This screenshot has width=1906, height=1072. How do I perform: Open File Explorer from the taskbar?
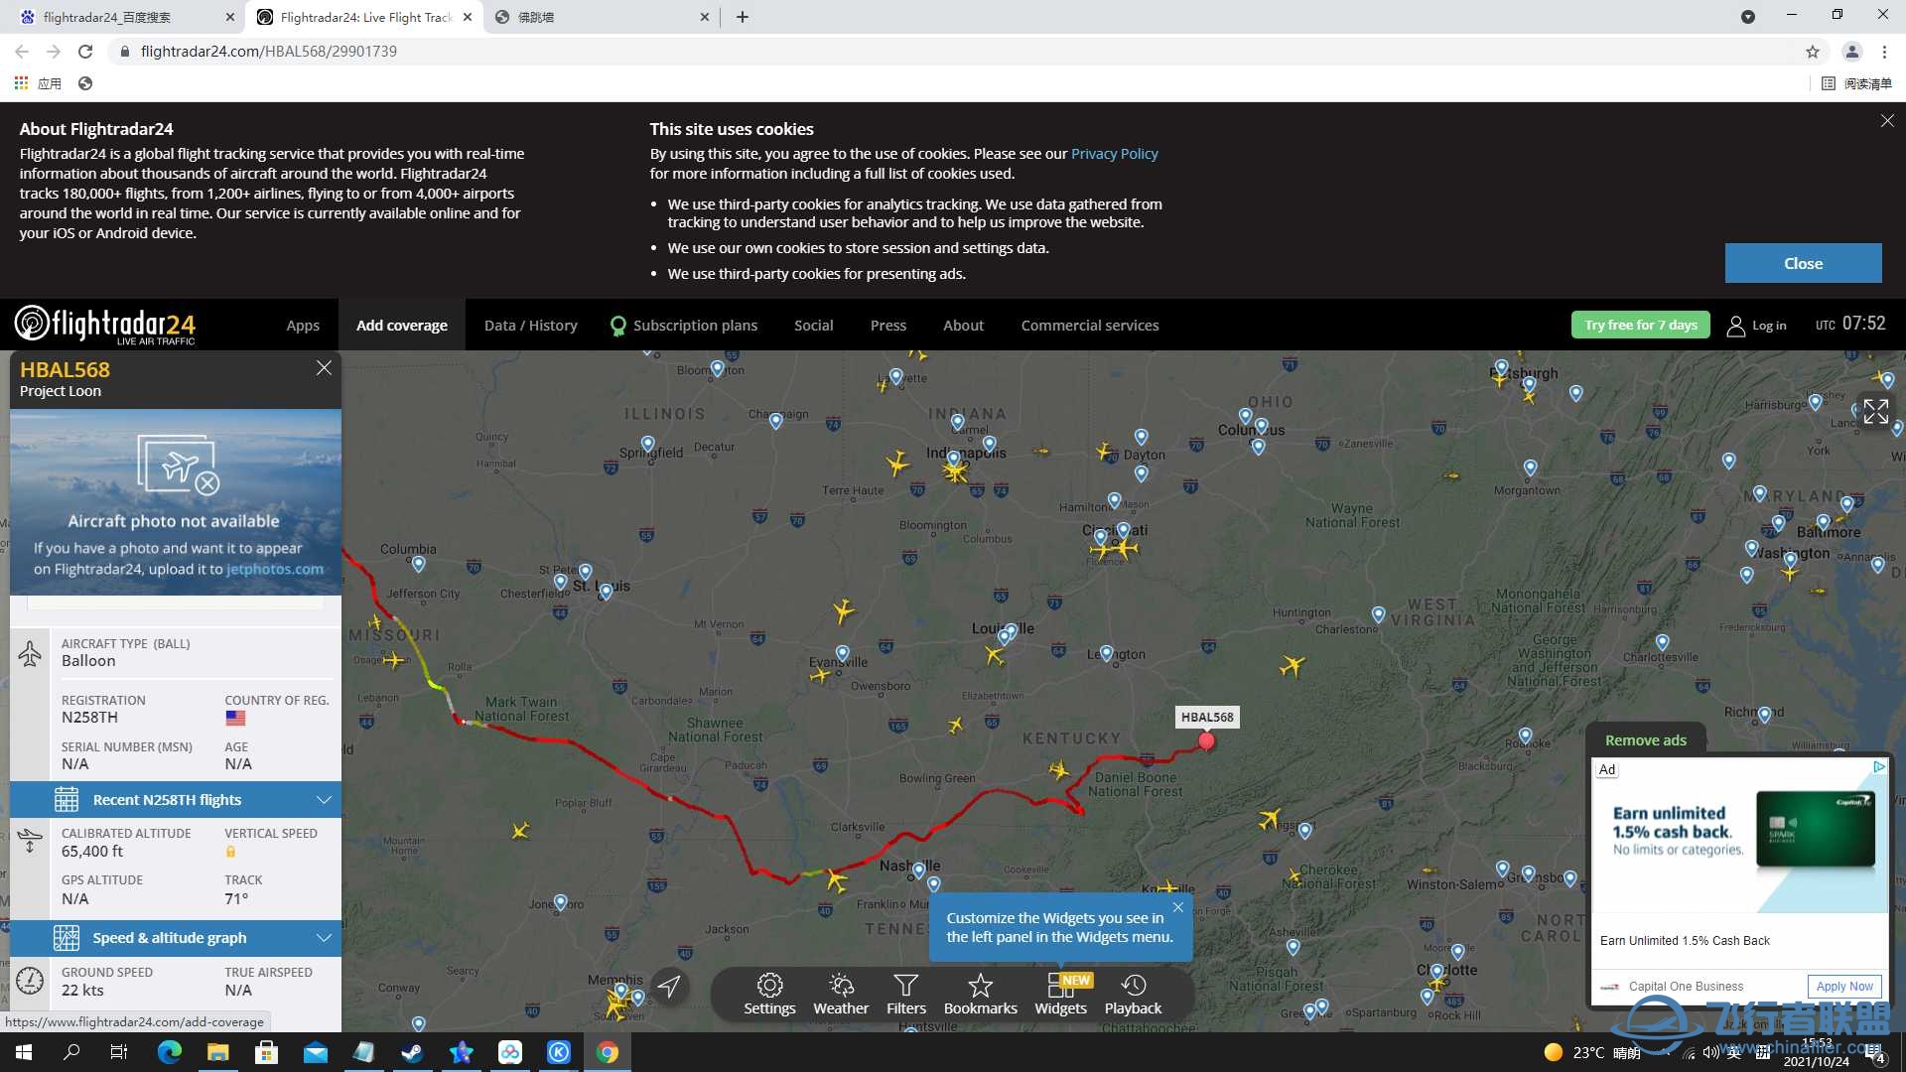click(217, 1052)
